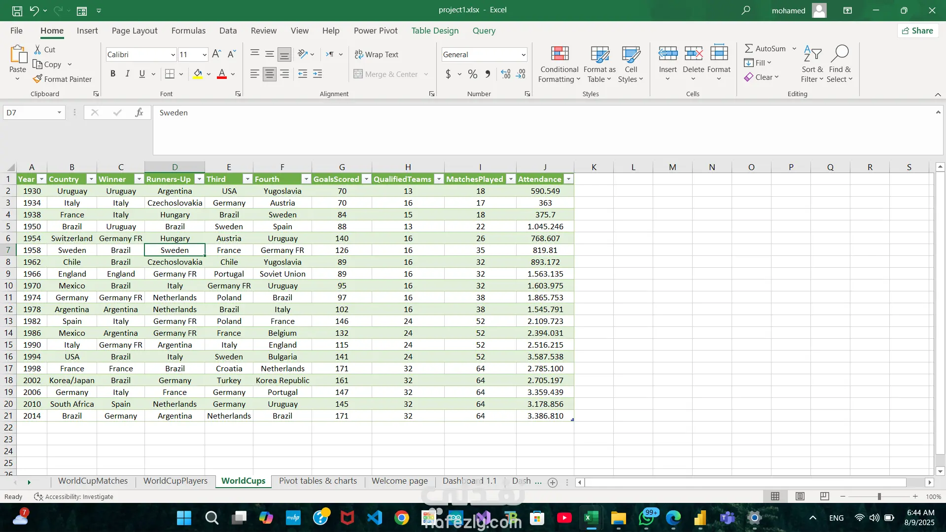
Task: Click the Sort & Filter icon
Action: click(x=812, y=53)
